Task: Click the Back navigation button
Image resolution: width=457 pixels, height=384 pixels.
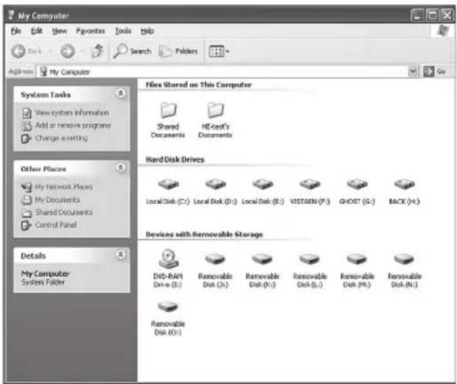Action: [27, 51]
